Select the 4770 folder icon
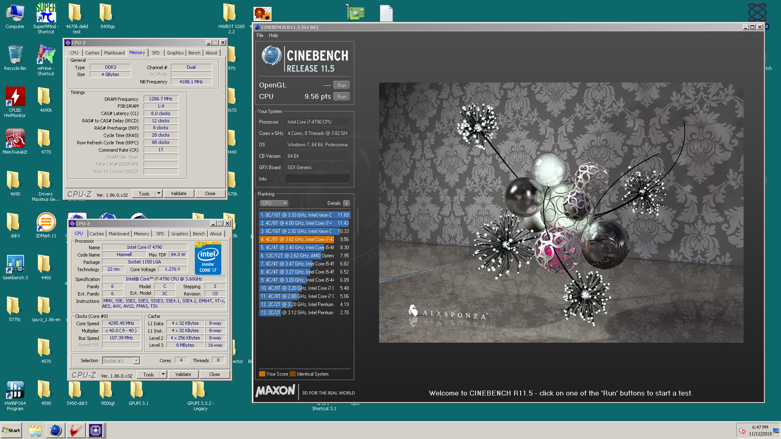Viewport: 781px width, 439px height. coord(46,142)
